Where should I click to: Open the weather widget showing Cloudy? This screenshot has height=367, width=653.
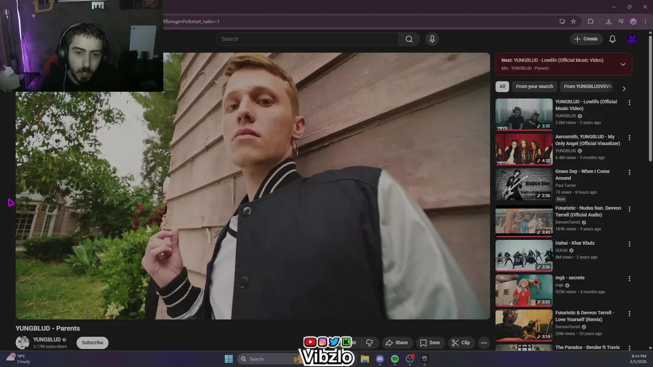pos(18,359)
